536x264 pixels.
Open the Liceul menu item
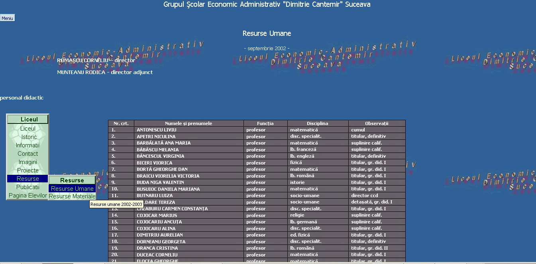[28, 129]
